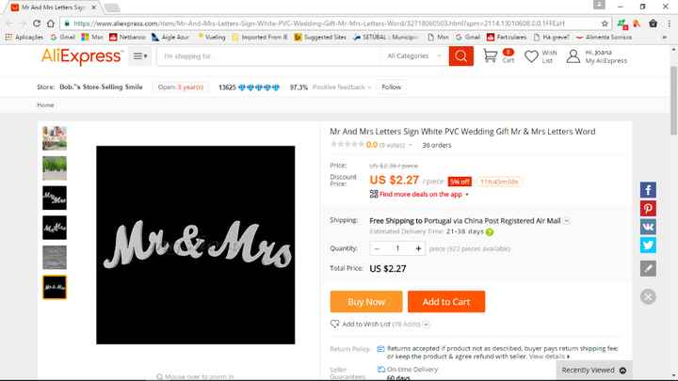678x381 pixels.
Task: Share on VK
Action: point(648,227)
